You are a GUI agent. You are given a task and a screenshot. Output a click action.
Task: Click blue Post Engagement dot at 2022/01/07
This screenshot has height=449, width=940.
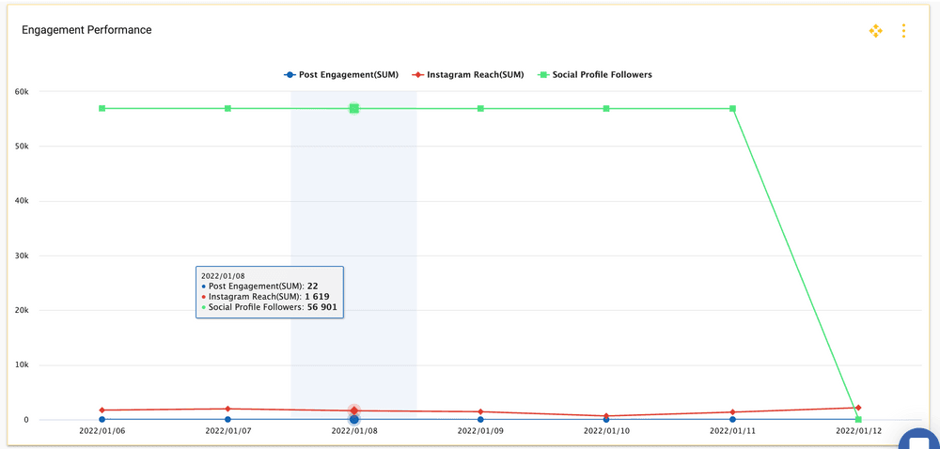coord(227,419)
